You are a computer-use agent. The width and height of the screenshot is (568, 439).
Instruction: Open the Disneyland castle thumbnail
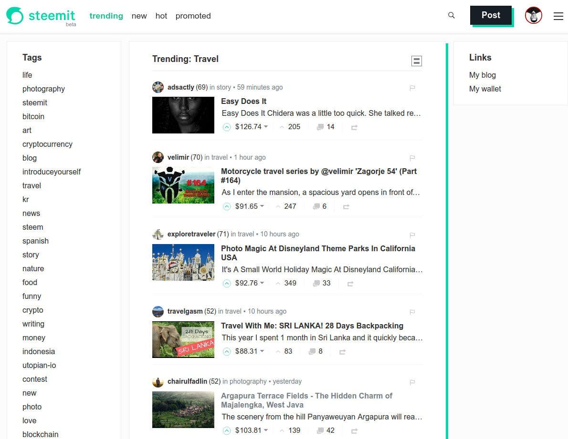183,263
